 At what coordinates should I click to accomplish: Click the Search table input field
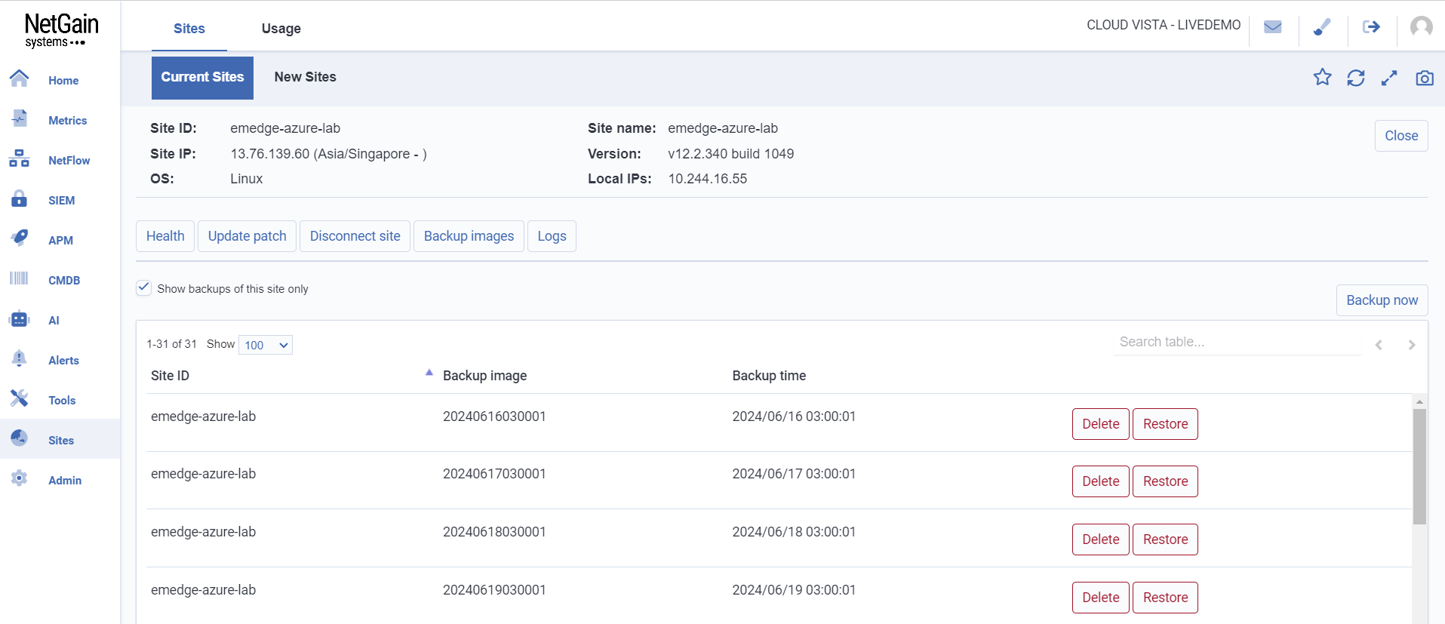tap(1237, 342)
